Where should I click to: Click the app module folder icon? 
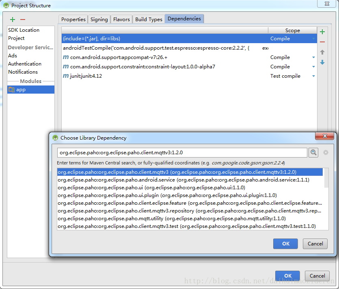pyautogui.click(x=11, y=90)
